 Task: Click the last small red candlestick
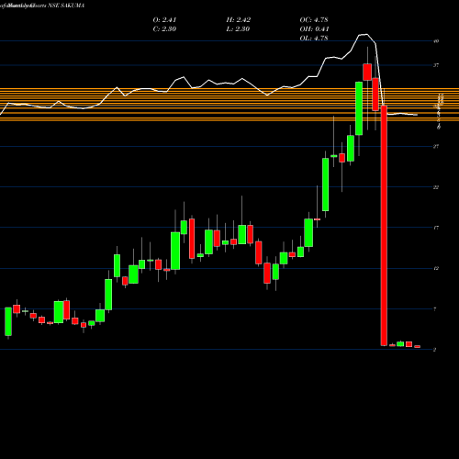418,347
